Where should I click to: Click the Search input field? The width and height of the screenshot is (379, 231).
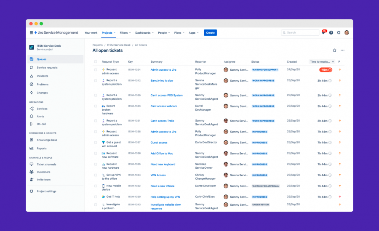pyautogui.click(x=300, y=33)
